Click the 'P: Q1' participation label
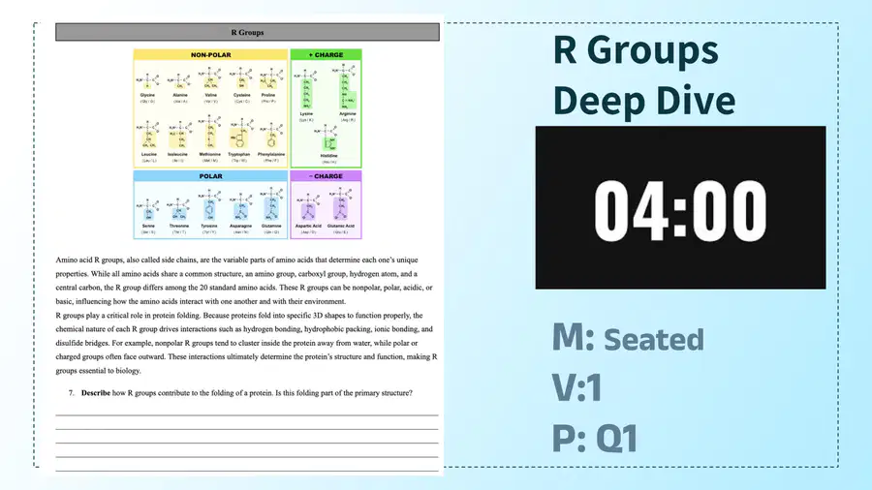This screenshot has width=872, height=490. (595, 438)
